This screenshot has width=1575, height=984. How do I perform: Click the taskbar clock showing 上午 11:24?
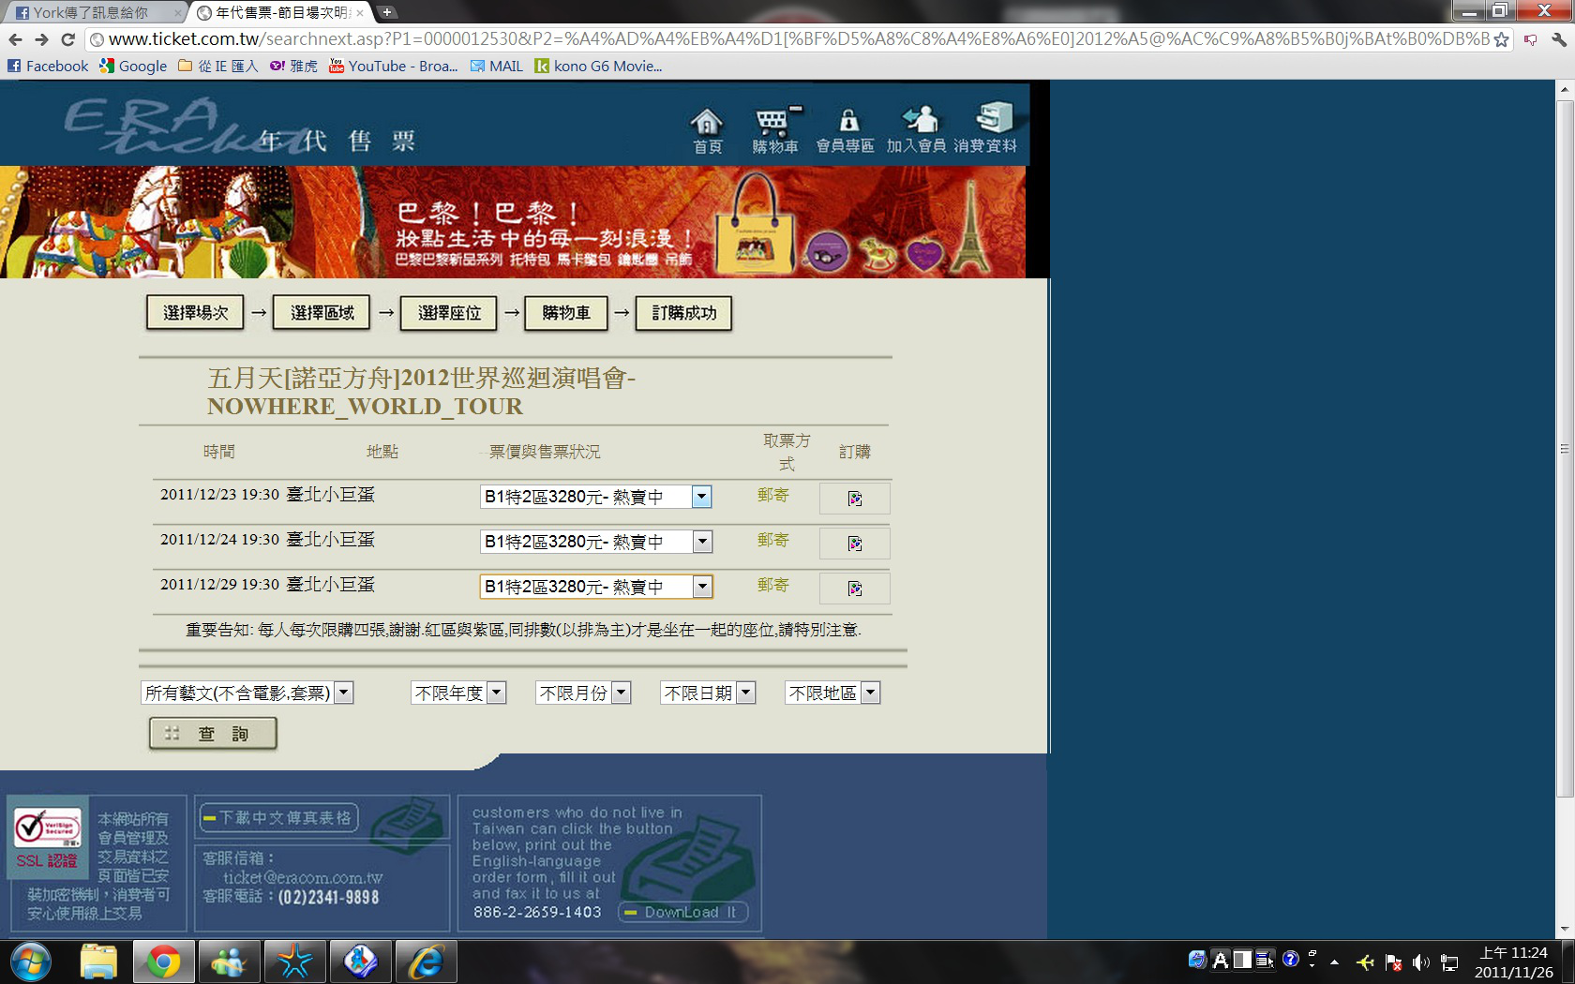tap(1514, 962)
